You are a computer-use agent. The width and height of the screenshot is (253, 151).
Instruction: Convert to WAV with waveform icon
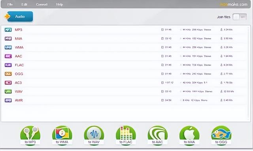[x=94, y=135]
